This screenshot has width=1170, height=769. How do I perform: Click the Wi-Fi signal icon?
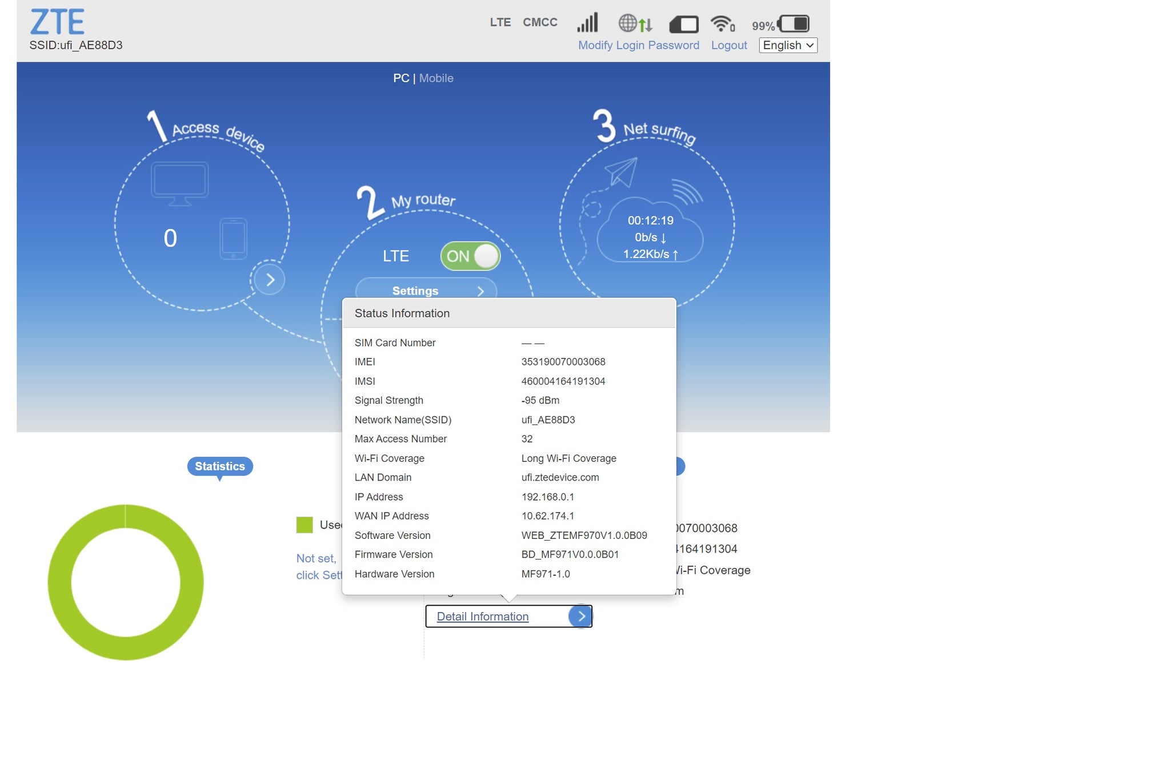pos(721,24)
